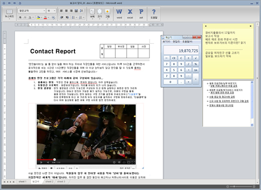Decrease the paragraph indent
This screenshot has width=261, height=190.
tap(62, 18)
